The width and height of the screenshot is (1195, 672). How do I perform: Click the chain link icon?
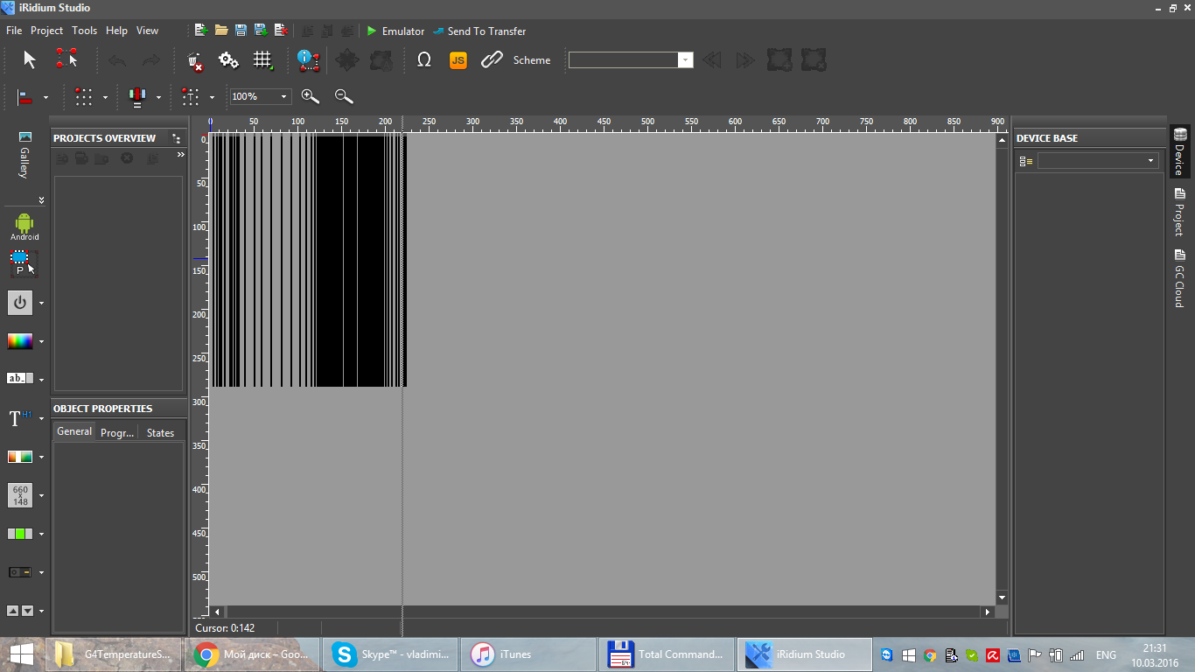click(x=492, y=60)
